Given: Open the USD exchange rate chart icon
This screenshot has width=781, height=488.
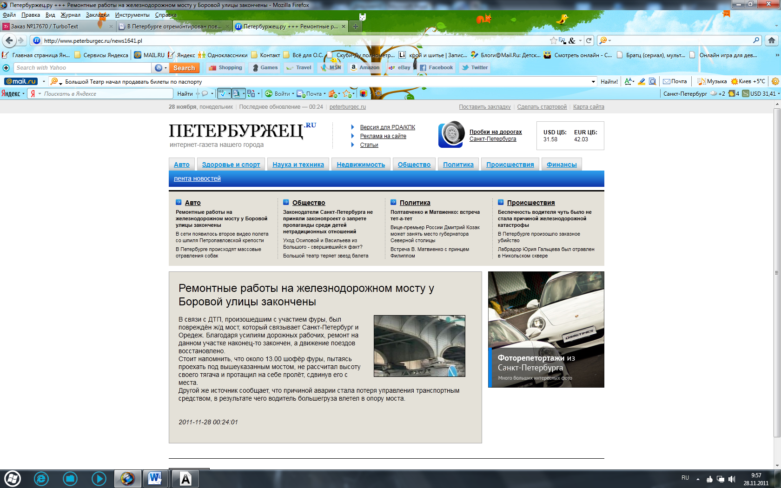Looking at the screenshot, I should pyautogui.click(x=746, y=93).
